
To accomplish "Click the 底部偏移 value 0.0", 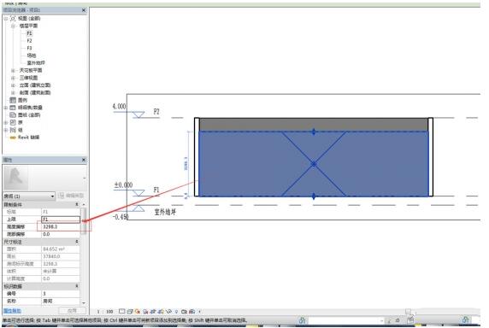I will (61, 234).
